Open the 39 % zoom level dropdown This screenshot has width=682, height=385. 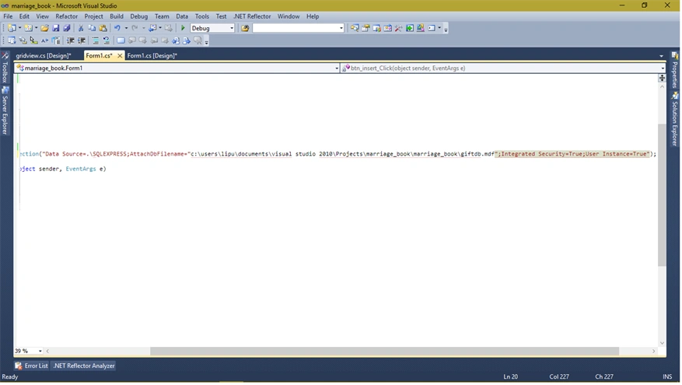pos(28,351)
